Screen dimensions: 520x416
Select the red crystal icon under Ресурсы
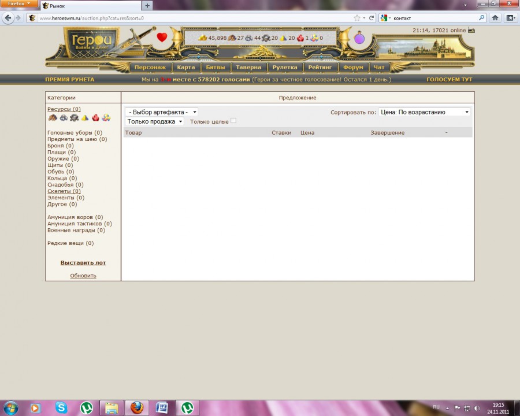click(95, 117)
